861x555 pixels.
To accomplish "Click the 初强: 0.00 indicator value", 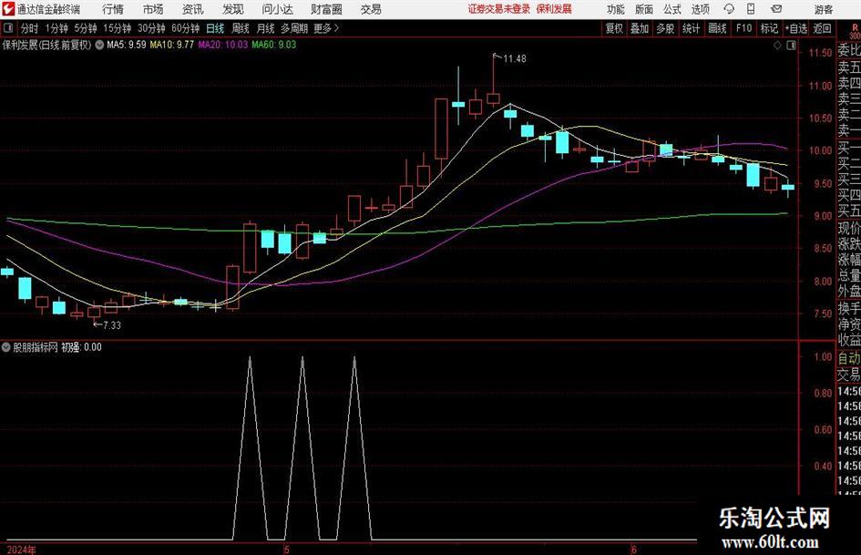I will click(x=81, y=347).
